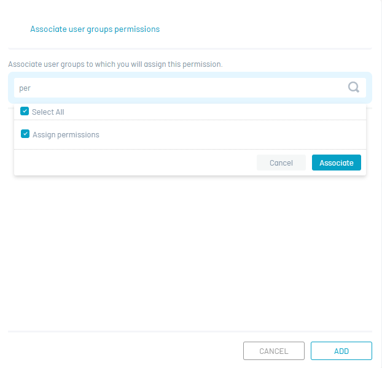Click the grey Cancel button in dropdown
The height and width of the screenshot is (368, 382).
click(x=281, y=163)
